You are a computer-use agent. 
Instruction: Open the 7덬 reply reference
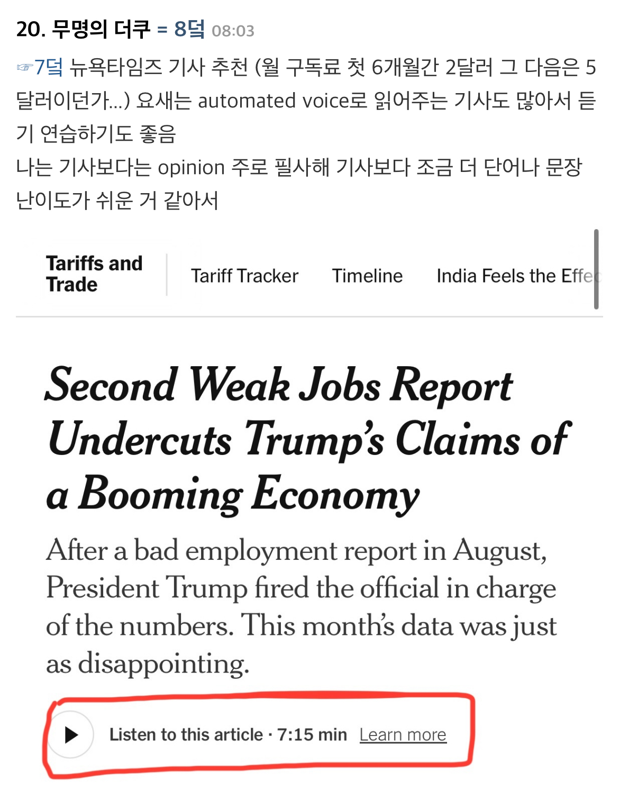[49, 67]
